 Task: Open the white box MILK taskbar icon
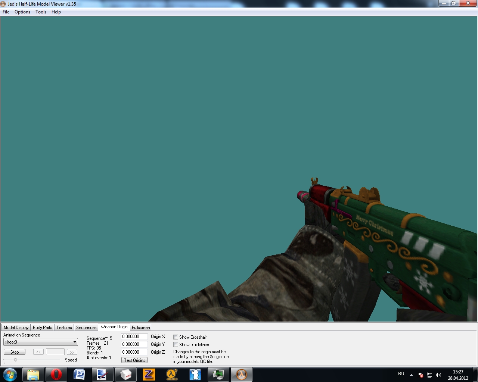coord(125,375)
